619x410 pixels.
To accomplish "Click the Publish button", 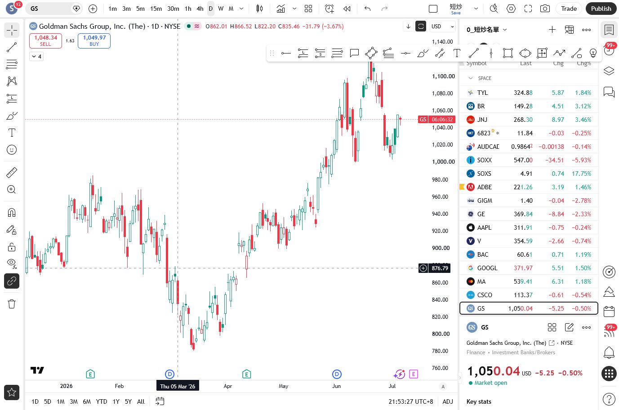I will pyautogui.click(x=601, y=9).
